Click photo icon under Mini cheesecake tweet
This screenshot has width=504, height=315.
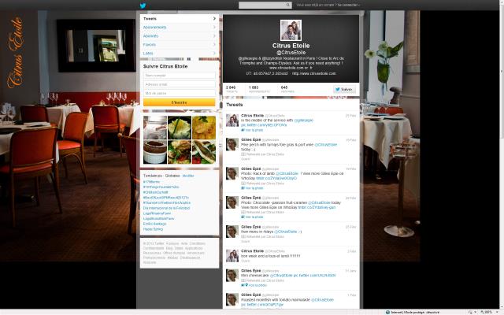pyautogui.click(x=243, y=285)
